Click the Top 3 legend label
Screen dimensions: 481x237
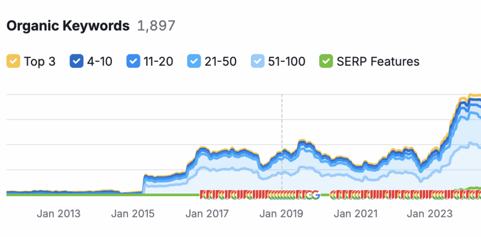pos(40,61)
